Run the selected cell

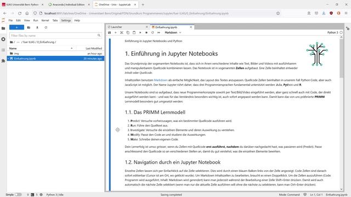[140, 33]
